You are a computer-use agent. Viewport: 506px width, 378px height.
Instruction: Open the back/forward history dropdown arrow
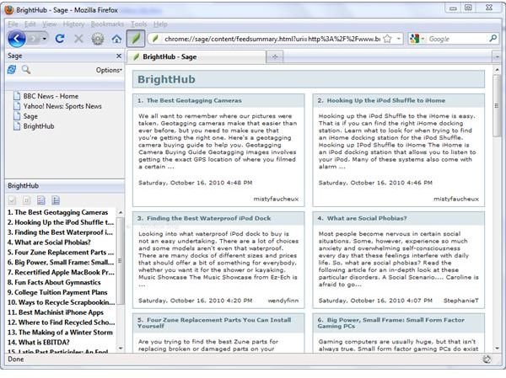(x=45, y=39)
